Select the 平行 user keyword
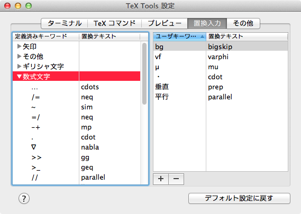This screenshot has width=301, height=214. pos(162,97)
